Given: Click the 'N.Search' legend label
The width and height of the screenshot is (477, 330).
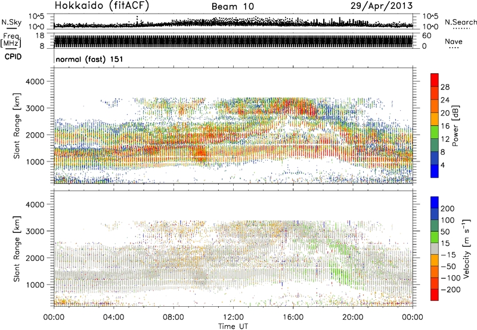Looking at the screenshot, I should click(460, 22).
